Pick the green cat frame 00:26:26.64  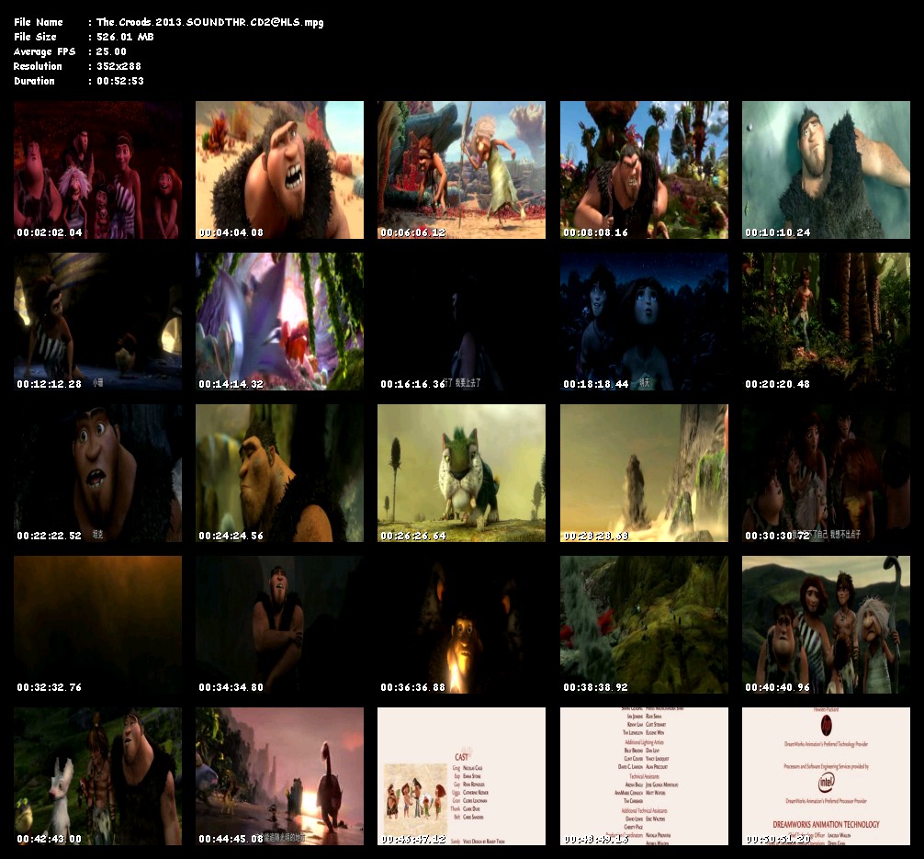pyautogui.click(x=461, y=473)
